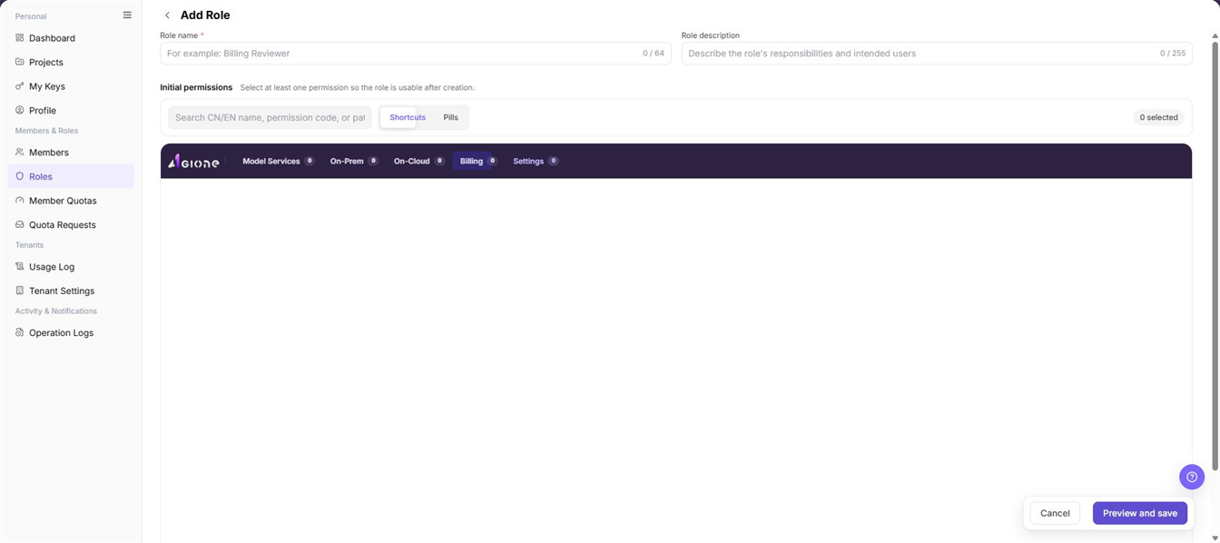Open Members page

pos(71,153)
